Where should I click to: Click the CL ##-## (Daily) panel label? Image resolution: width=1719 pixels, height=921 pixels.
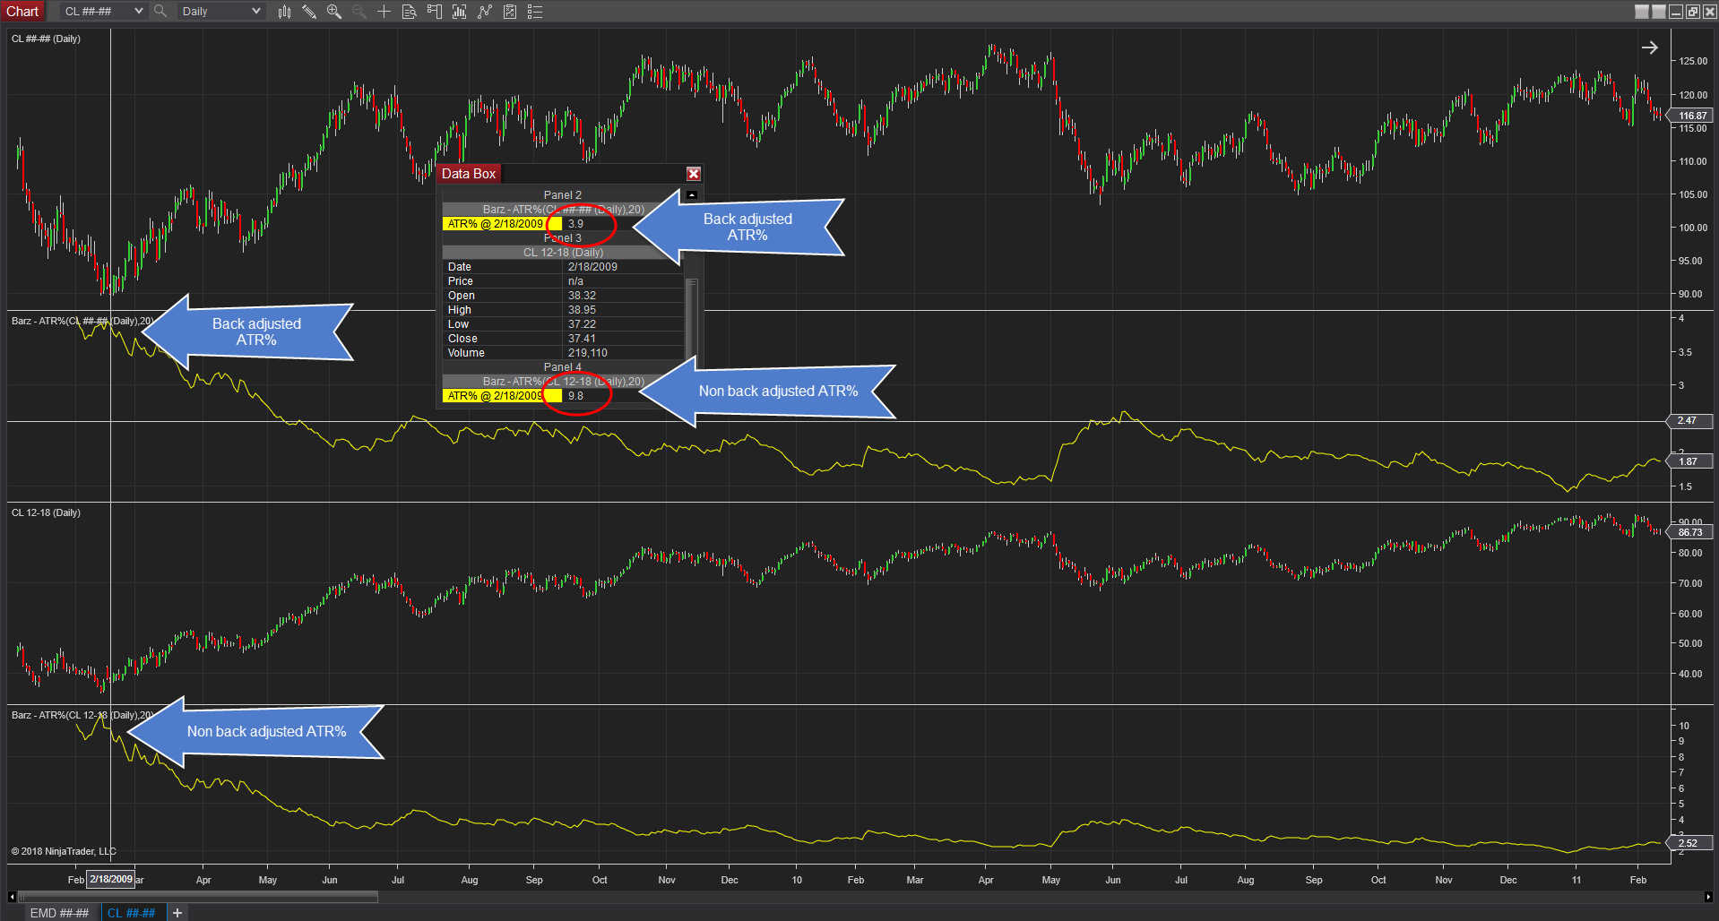click(46, 39)
